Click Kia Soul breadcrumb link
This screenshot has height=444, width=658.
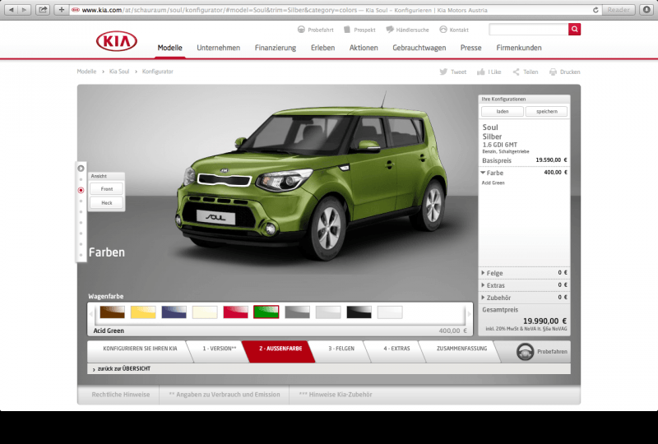point(119,72)
